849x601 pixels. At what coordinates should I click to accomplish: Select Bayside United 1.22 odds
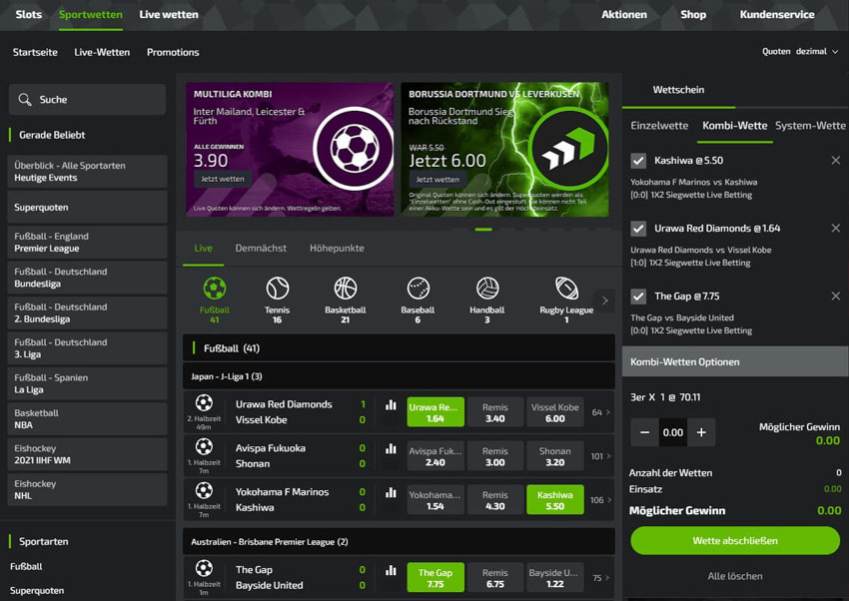pos(555,578)
